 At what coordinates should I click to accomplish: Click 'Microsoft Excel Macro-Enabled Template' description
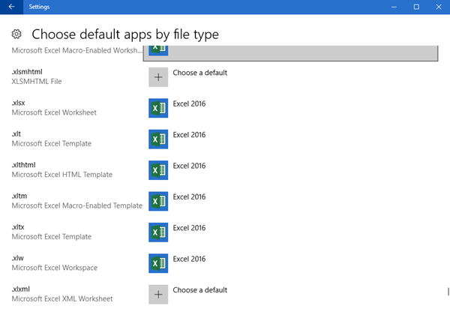point(77,205)
